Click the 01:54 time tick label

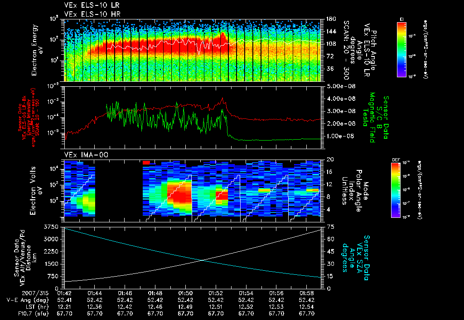[x=246, y=293]
